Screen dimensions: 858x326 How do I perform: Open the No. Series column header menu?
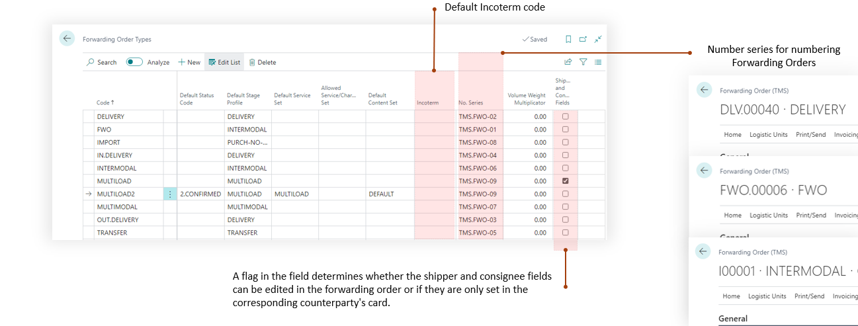[470, 103]
